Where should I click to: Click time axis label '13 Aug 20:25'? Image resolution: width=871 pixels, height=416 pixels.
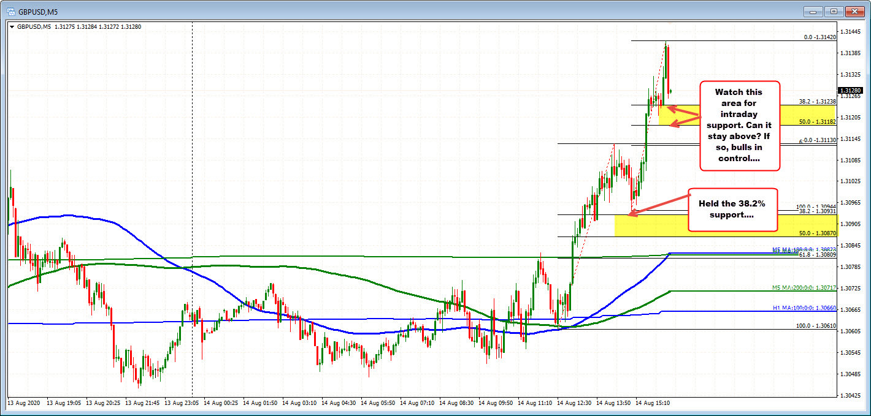[104, 403]
